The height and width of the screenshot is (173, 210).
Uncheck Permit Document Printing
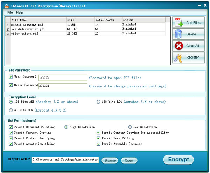click(11, 127)
